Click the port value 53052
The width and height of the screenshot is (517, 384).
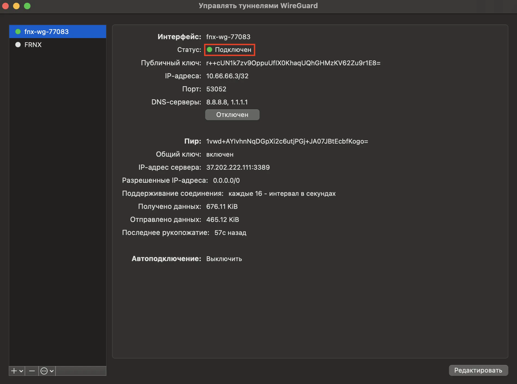pos(216,89)
